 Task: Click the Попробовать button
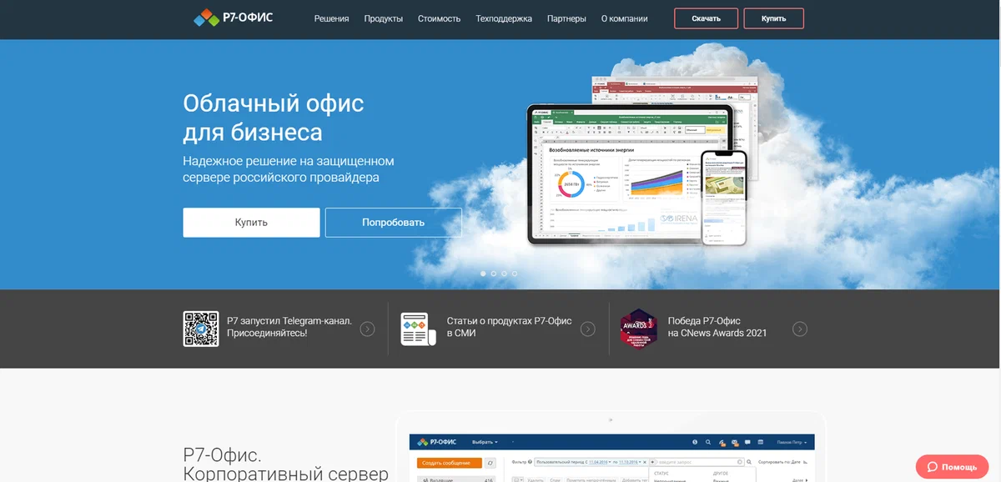(x=393, y=223)
